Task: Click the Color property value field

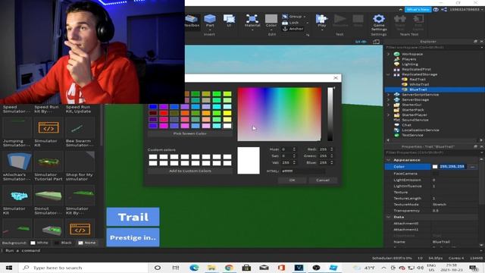Action: [x=452, y=167]
